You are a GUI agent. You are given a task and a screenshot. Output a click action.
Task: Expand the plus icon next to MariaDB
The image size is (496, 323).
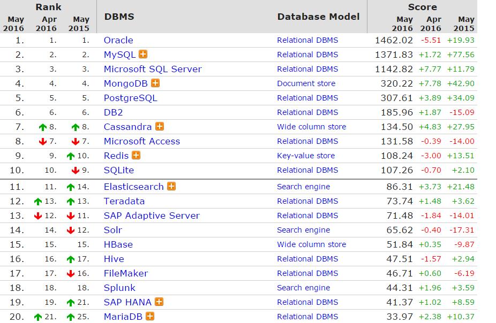(150, 316)
